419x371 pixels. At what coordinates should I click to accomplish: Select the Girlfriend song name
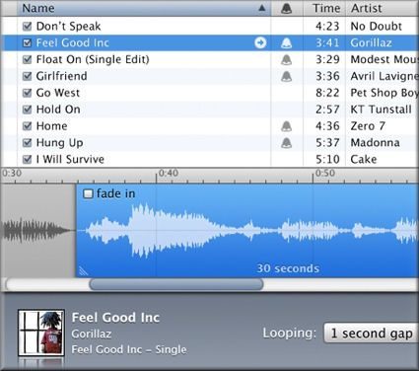(x=61, y=76)
